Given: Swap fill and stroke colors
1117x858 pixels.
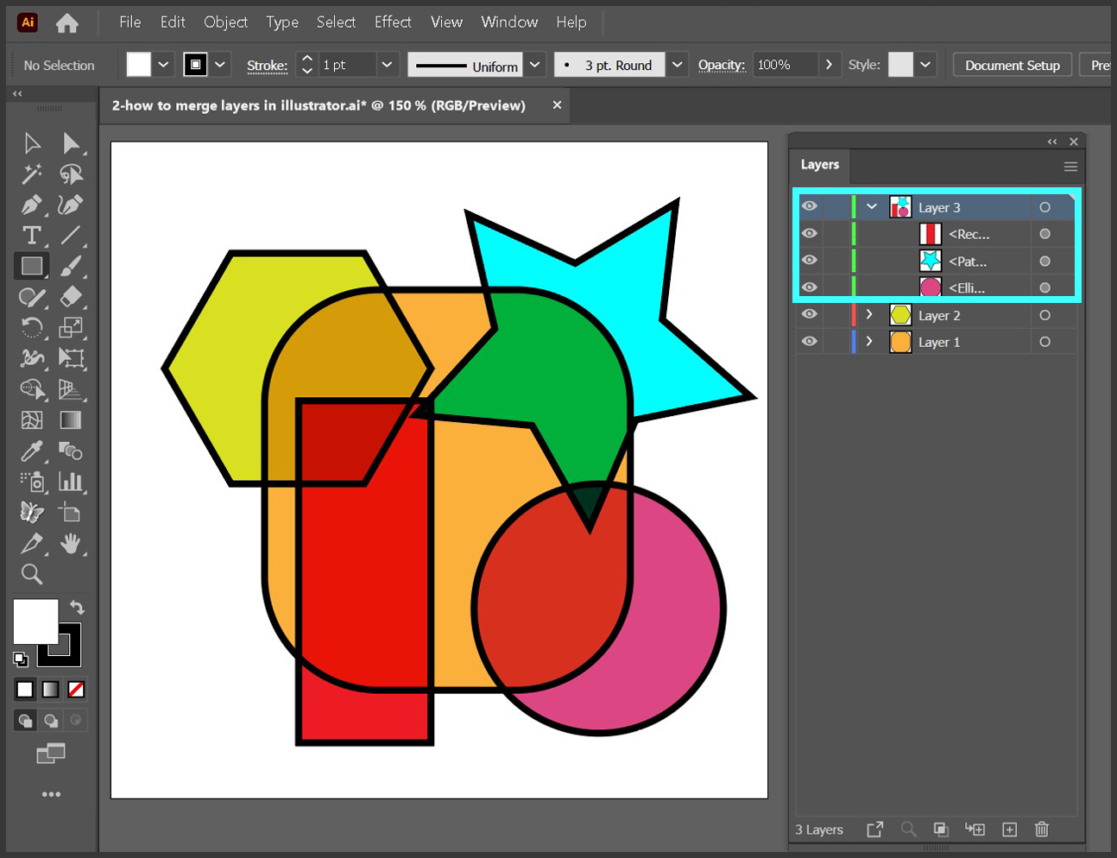Looking at the screenshot, I should coord(77,607).
